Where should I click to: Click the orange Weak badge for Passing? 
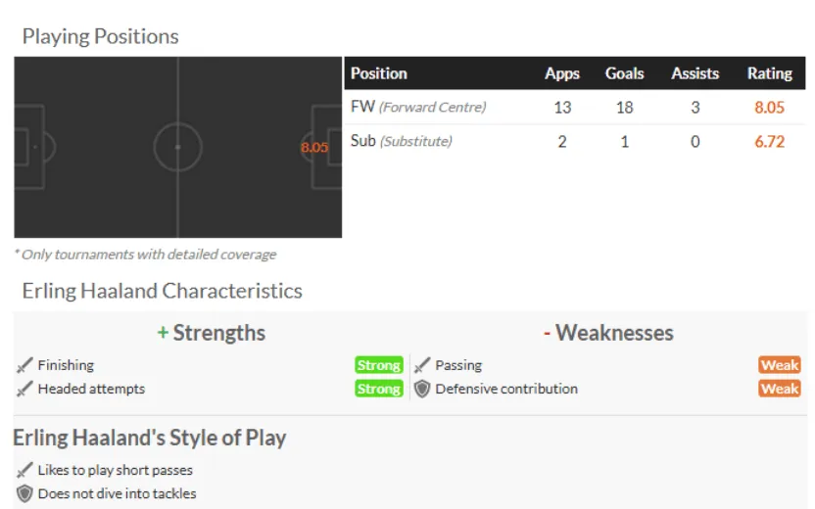tap(779, 365)
